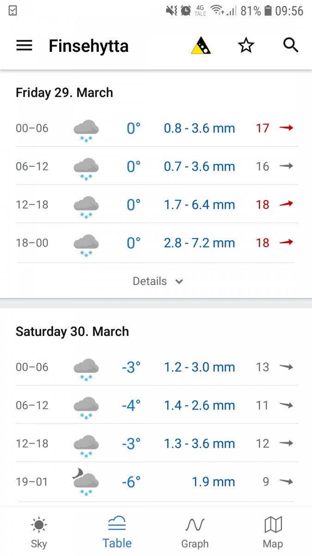Tap the yellow avalanche warning icon

(x=201, y=46)
